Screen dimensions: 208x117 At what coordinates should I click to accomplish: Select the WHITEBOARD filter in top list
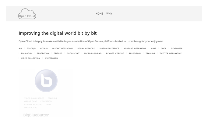[51, 58]
